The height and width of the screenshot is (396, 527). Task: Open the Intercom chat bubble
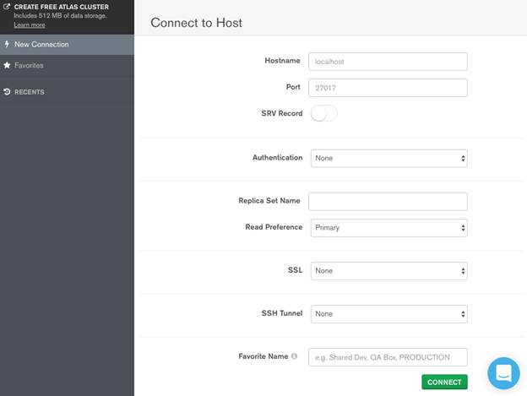[x=503, y=373]
